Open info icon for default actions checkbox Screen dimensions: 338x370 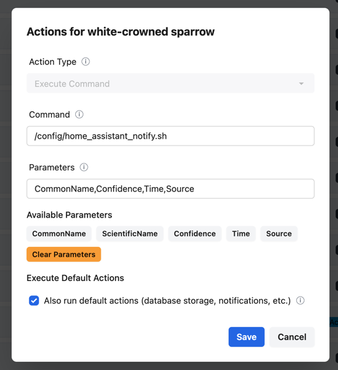coord(300,300)
